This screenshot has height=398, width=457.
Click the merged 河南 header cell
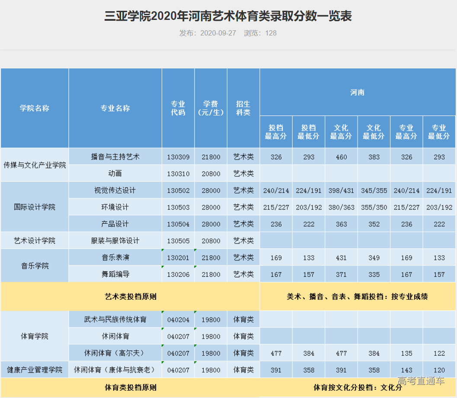(357, 92)
